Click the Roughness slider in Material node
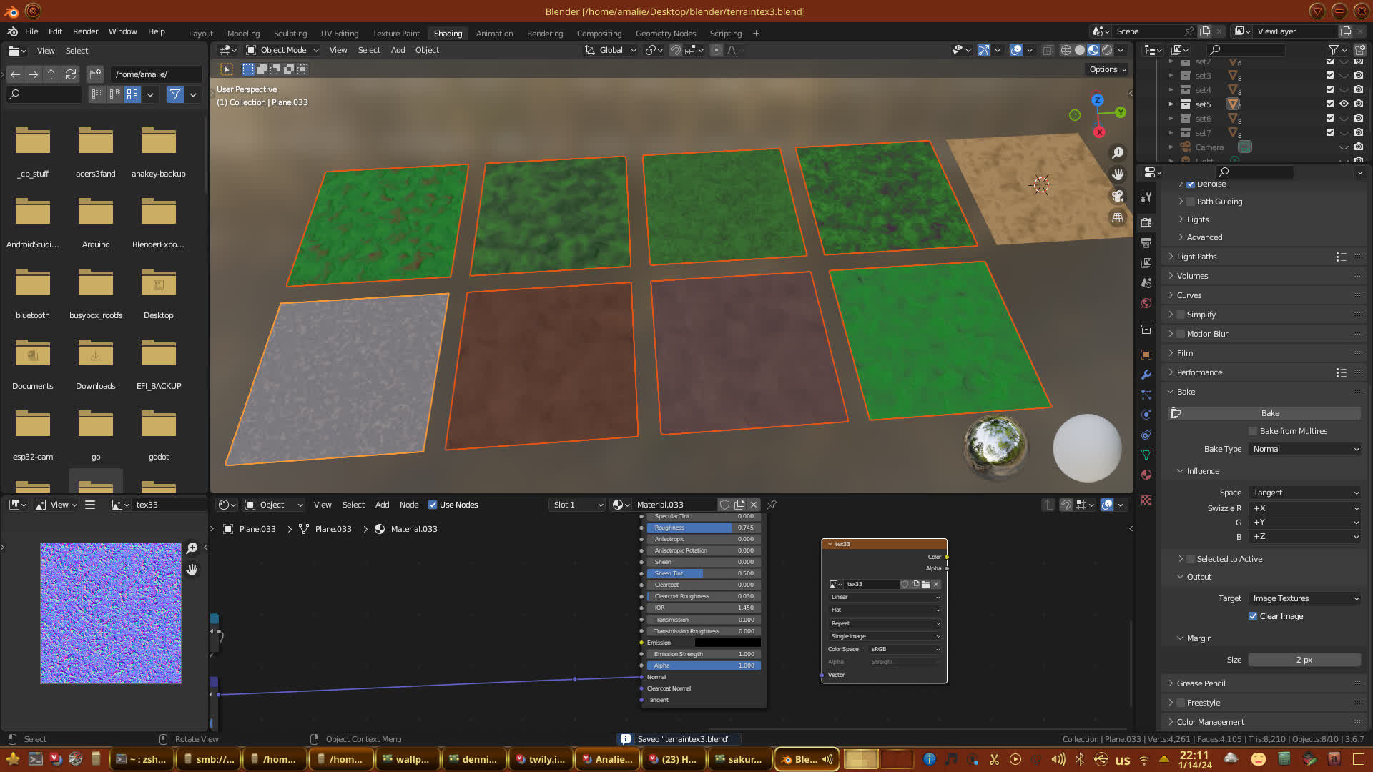Image resolution: width=1373 pixels, height=772 pixels. pyautogui.click(x=704, y=528)
